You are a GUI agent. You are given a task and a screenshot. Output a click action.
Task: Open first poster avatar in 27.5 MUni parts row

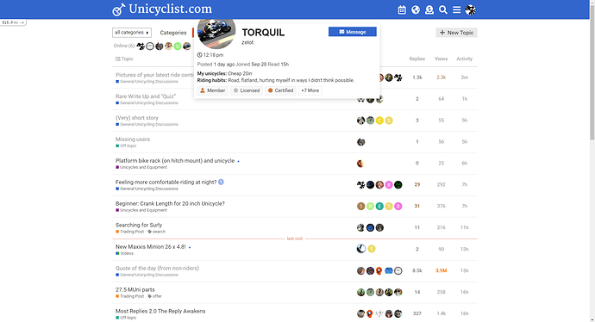pos(360,293)
